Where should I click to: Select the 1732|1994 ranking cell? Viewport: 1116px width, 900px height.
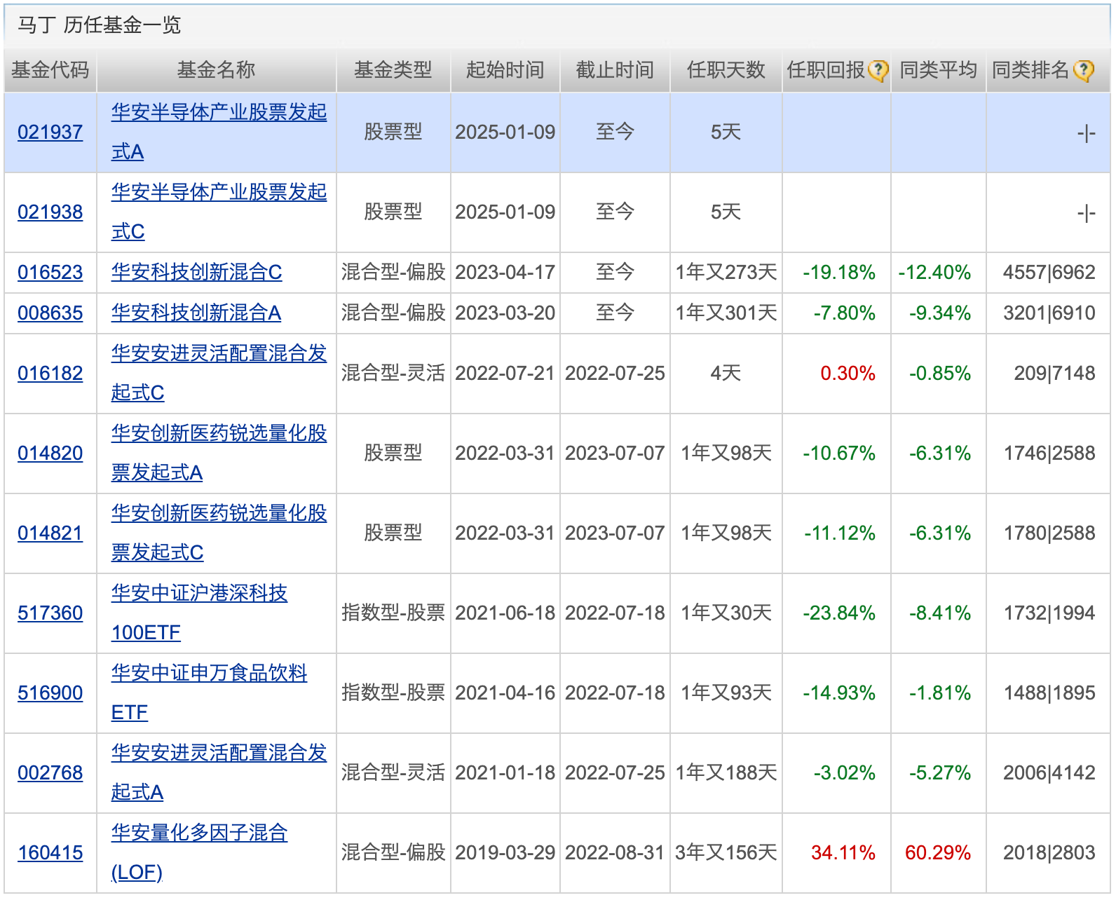[x=1049, y=613]
